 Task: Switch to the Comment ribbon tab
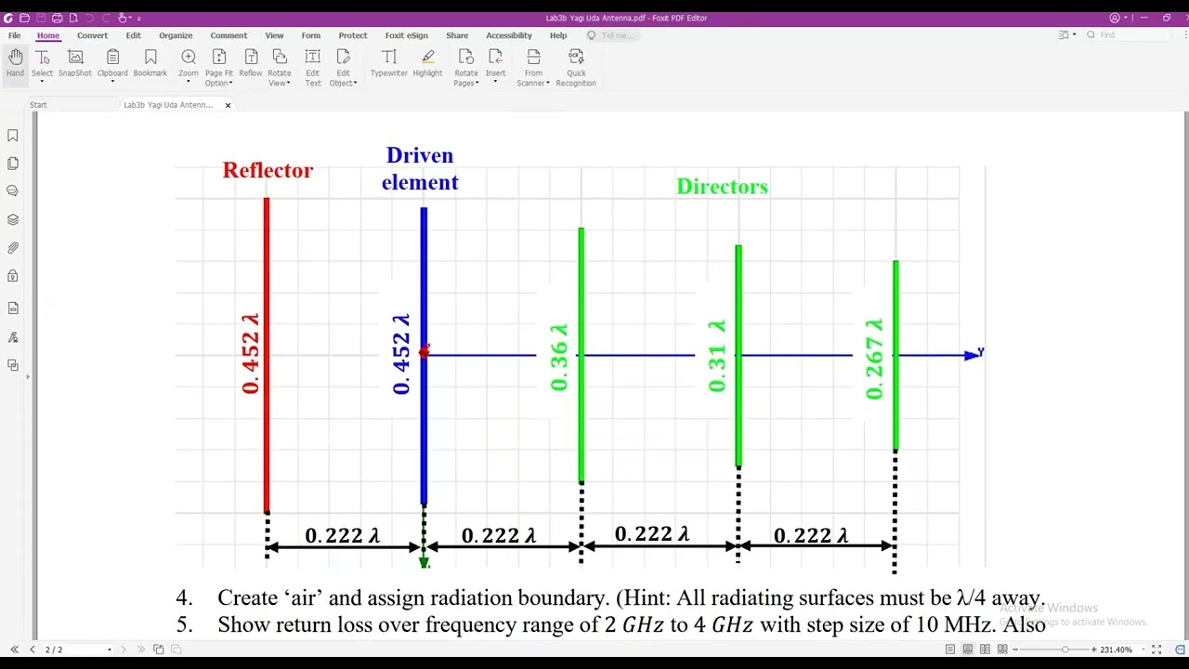coord(229,35)
